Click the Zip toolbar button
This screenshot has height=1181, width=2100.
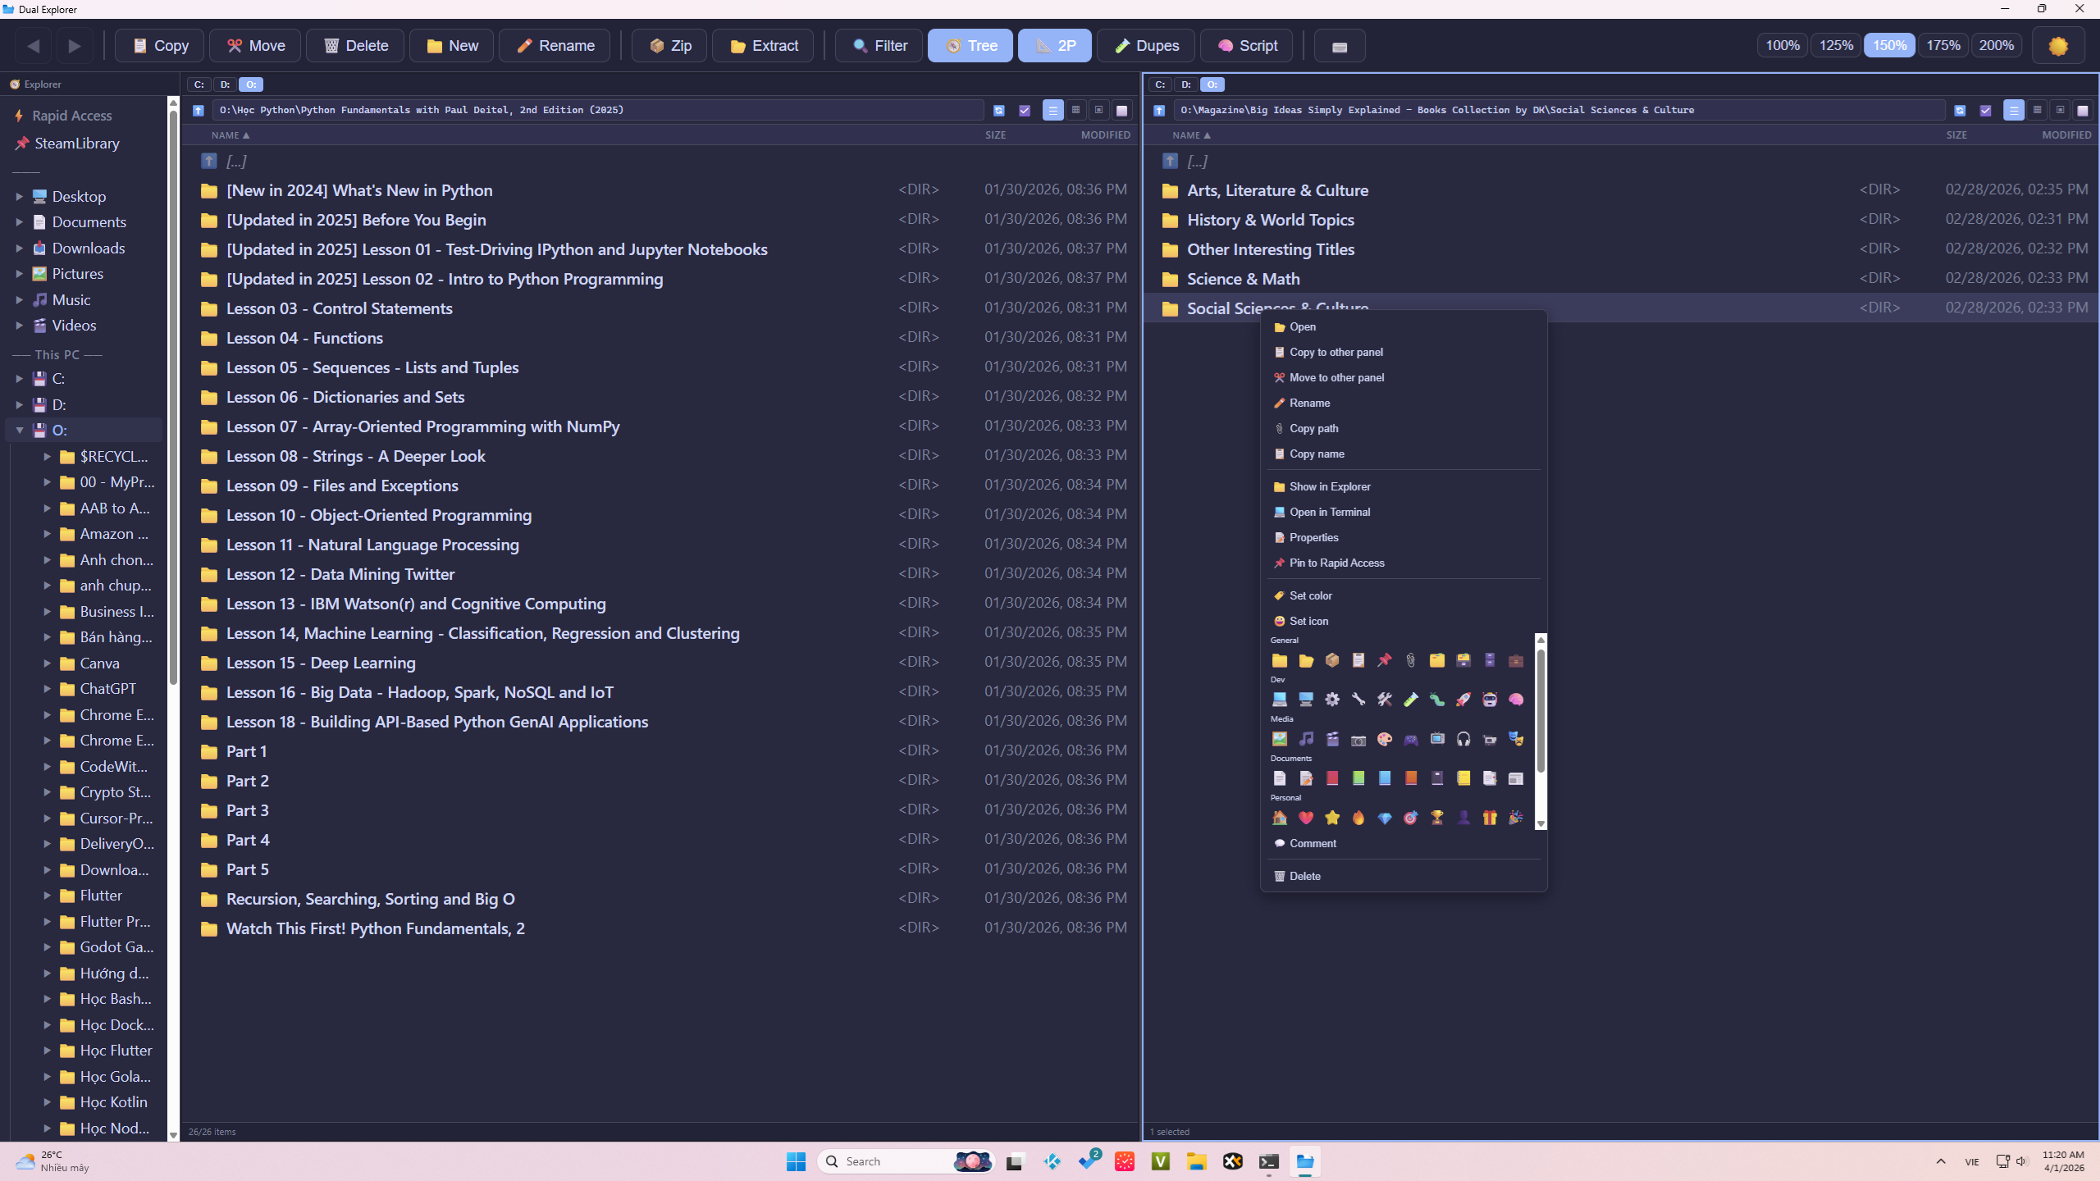click(669, 46)
